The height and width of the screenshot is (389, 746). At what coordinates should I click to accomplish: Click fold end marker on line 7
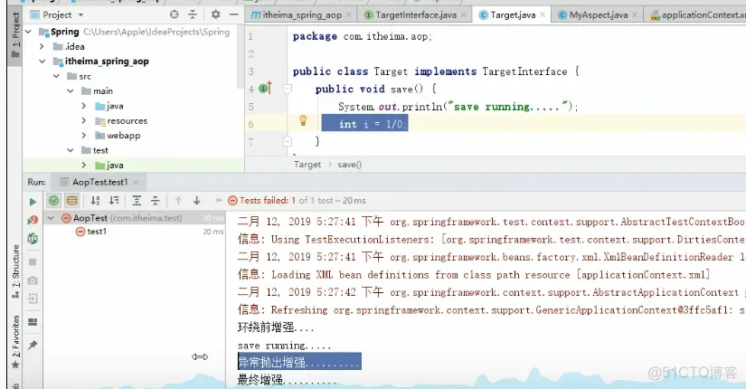(288, 141)
